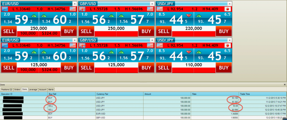Click the US flag in the 125,000 EUR/USD tile
287x120 pixels.
(x=73, y=45)
